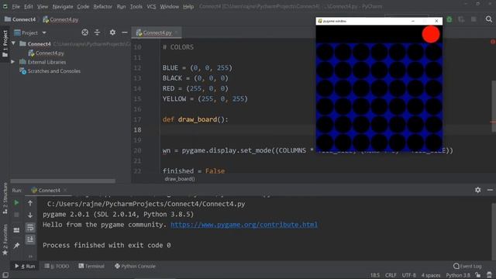Click the 4 spaces indent status
The height and width of the screenshot is (279, 496).
pos(431,275)
